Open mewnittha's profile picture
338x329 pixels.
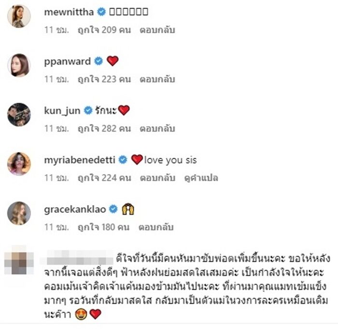coord(19,16)
